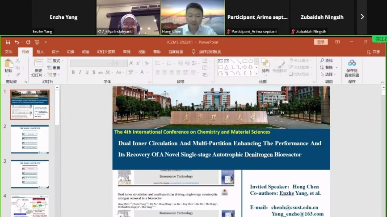Open the slide Layout (版式) dropdown
This screenshot has height=217, width=387.
pyautogui.click(x=56, y=61)
